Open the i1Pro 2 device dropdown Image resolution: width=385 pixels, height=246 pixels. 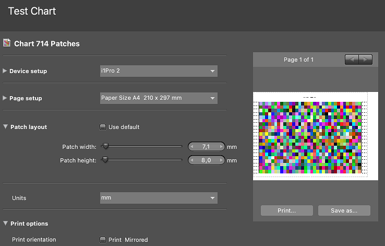click(159, 71)
